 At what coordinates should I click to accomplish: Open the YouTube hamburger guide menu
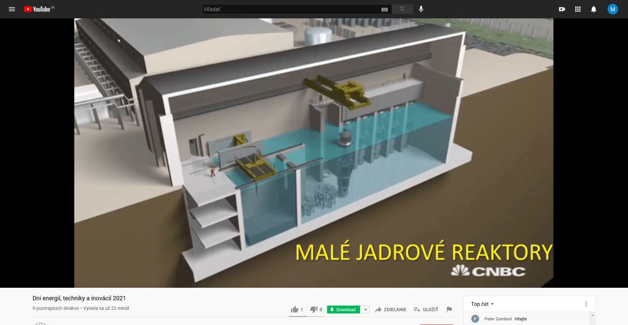coord(12,9)
